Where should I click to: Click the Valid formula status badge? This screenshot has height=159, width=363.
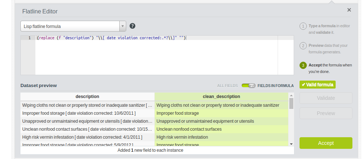317,85
